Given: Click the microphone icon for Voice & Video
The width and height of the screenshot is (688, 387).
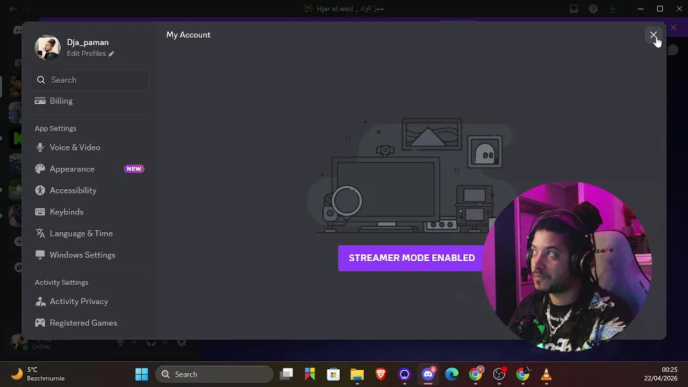Looking at the screenshot, I should (x=40, y=147).
